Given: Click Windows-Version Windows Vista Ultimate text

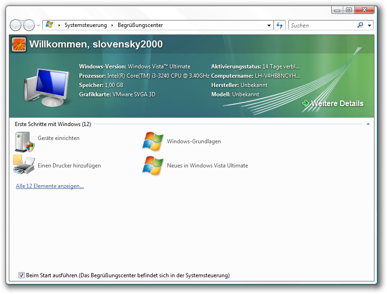Looking at the screenshot, I should tap(135, 67).
